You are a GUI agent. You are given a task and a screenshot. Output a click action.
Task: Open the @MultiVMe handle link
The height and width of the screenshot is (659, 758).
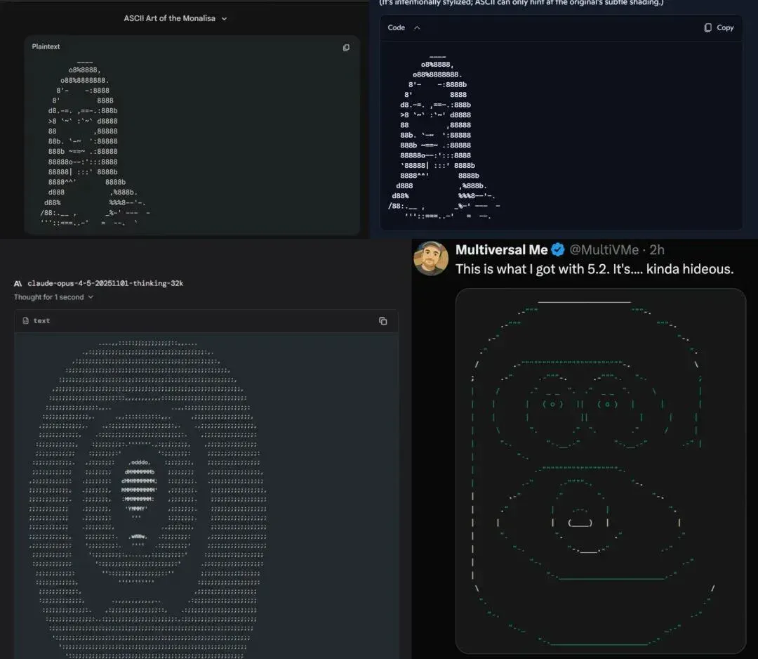click(604, 249)
